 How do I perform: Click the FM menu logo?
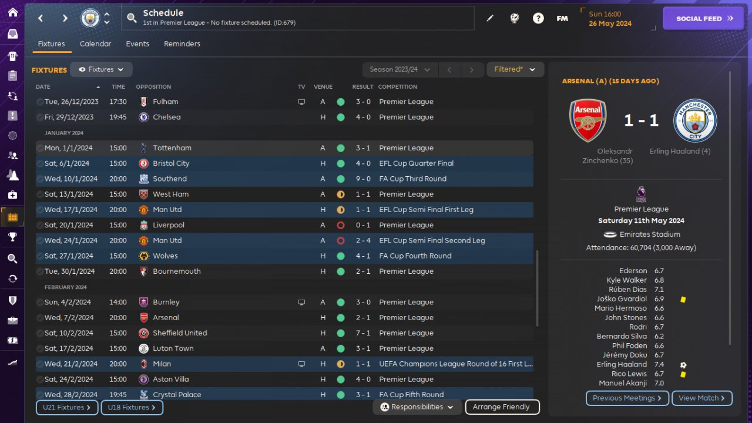(562, 18)
